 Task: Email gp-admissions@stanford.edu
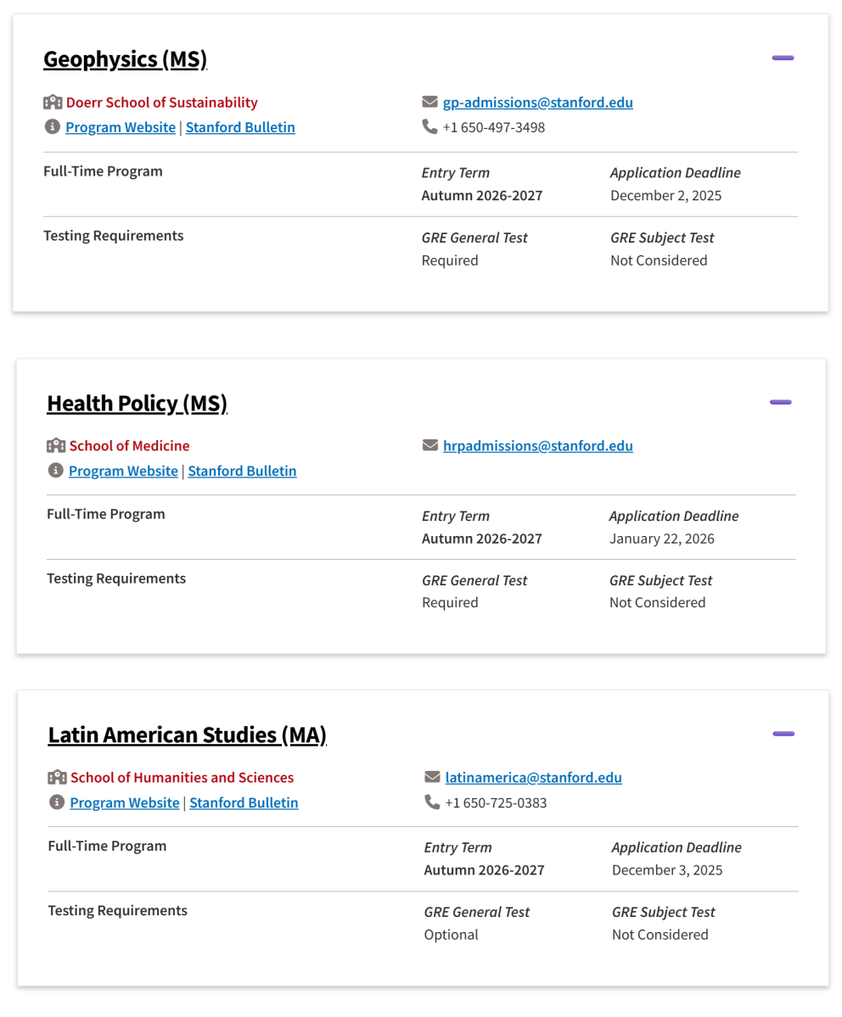[x=537, y=103]
